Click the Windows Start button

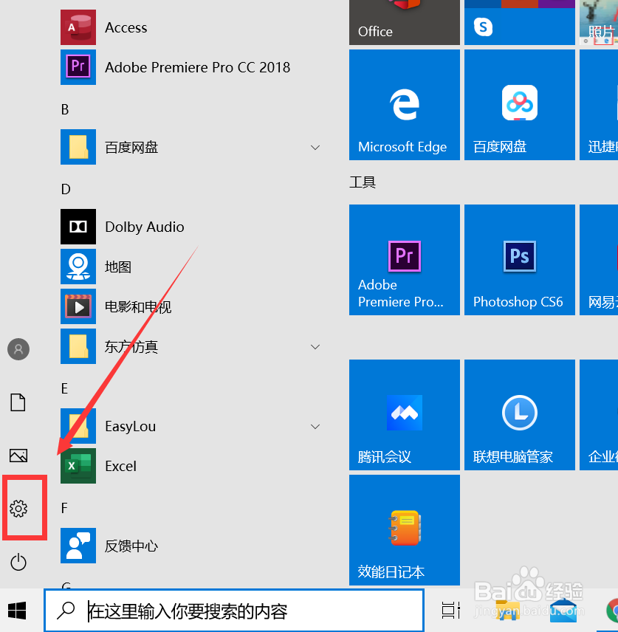[17, 611]
